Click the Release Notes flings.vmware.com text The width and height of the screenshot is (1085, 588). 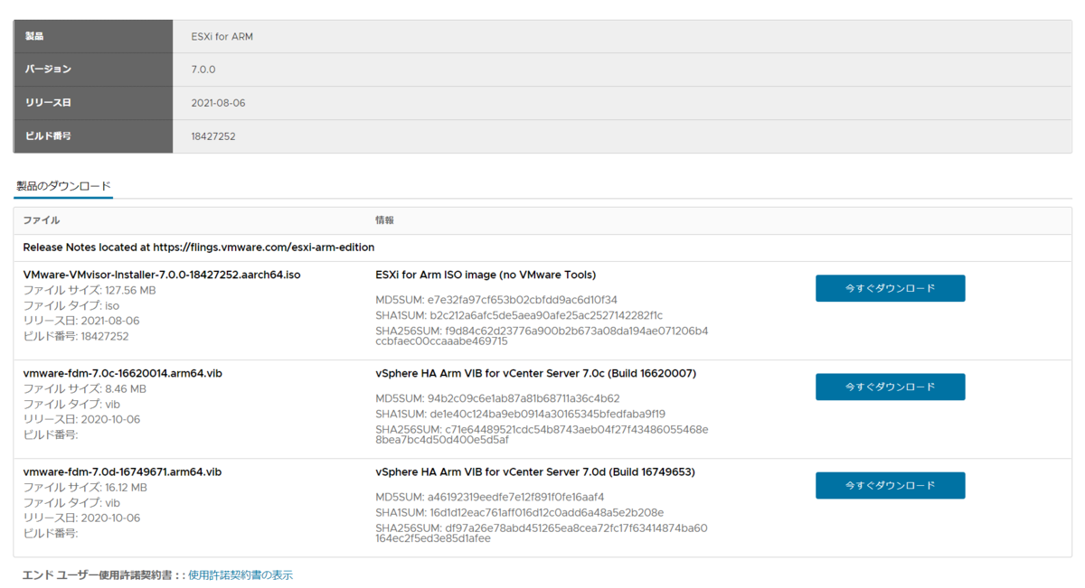click(x=199, y=247)
